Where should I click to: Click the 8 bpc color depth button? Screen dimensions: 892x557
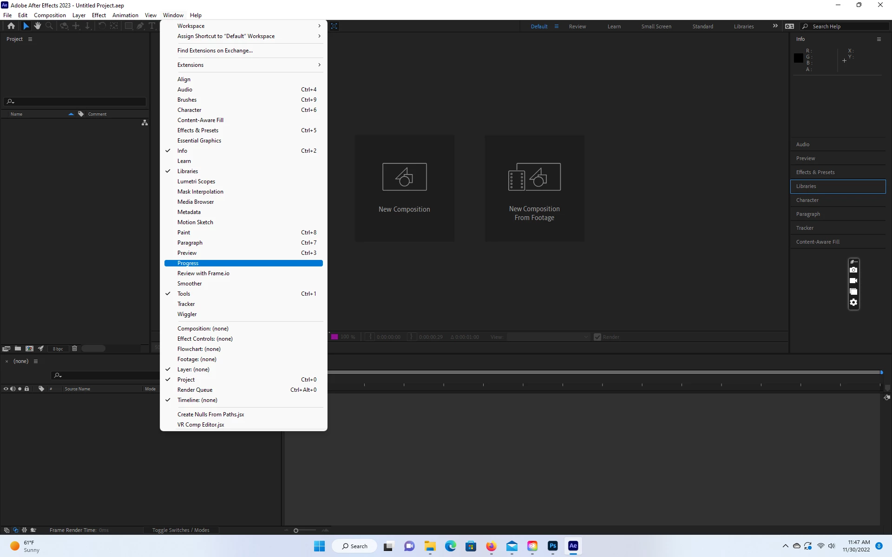pos(58,349)
